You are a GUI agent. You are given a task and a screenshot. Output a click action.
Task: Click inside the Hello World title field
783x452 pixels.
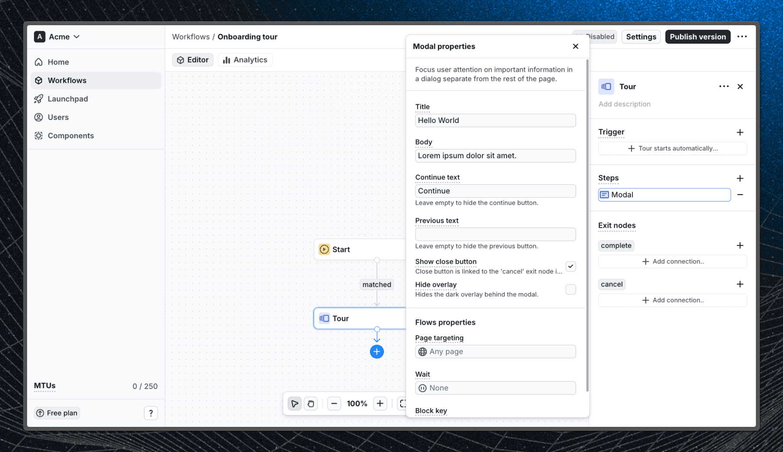[495, 120]
